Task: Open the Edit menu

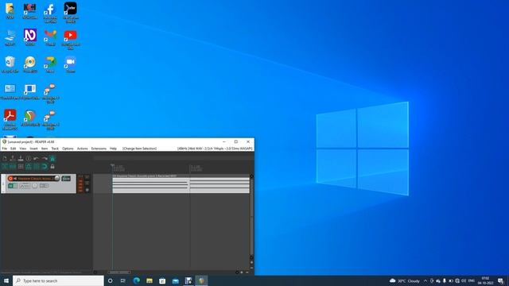Action: pyautogui.click(x=13, y=149)
